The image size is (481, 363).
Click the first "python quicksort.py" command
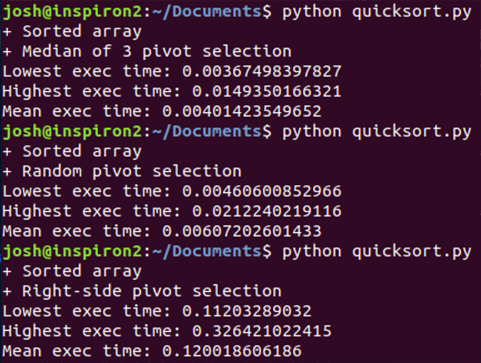[377, 12]
